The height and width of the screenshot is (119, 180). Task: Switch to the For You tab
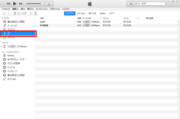point(81,13)
